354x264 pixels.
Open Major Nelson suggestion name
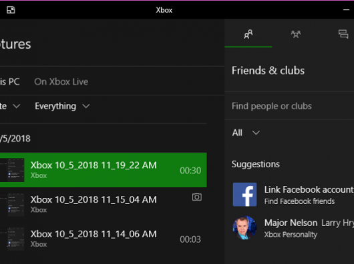click(291, 223)
